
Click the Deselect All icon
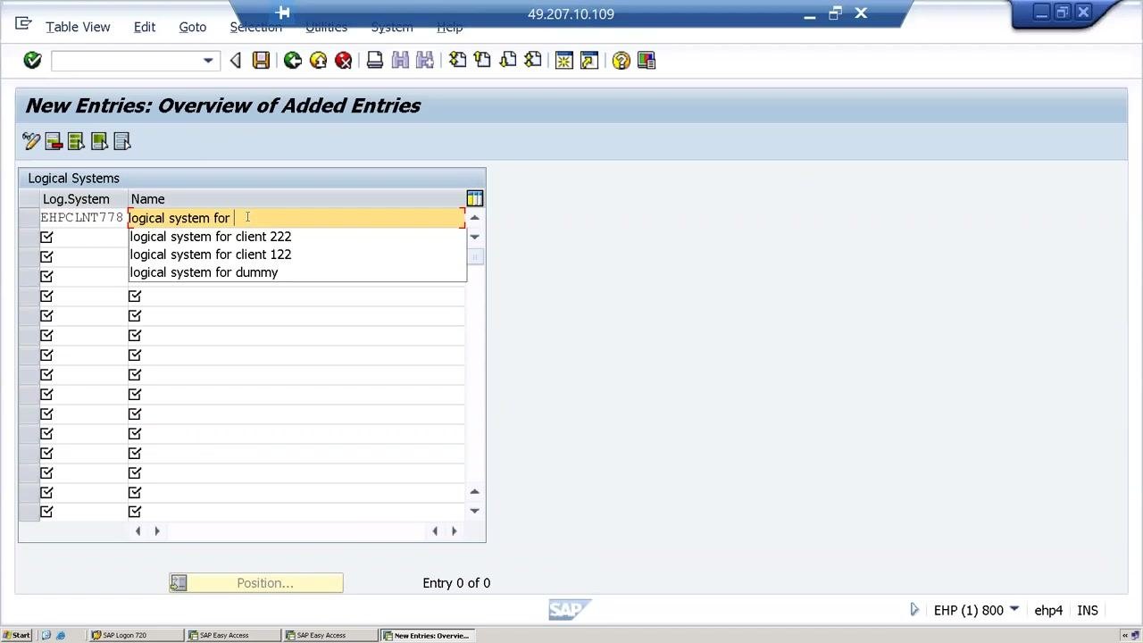(122, 141)
